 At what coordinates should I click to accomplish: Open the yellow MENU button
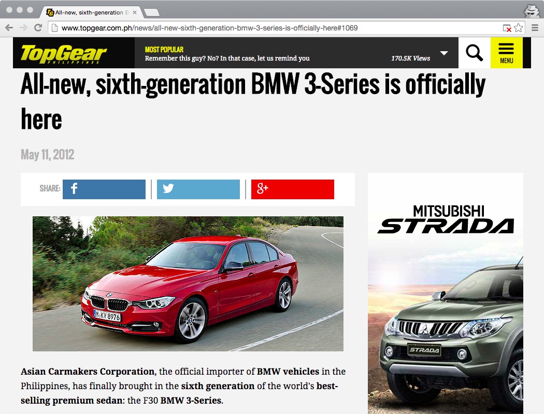[x=507, y=53]
